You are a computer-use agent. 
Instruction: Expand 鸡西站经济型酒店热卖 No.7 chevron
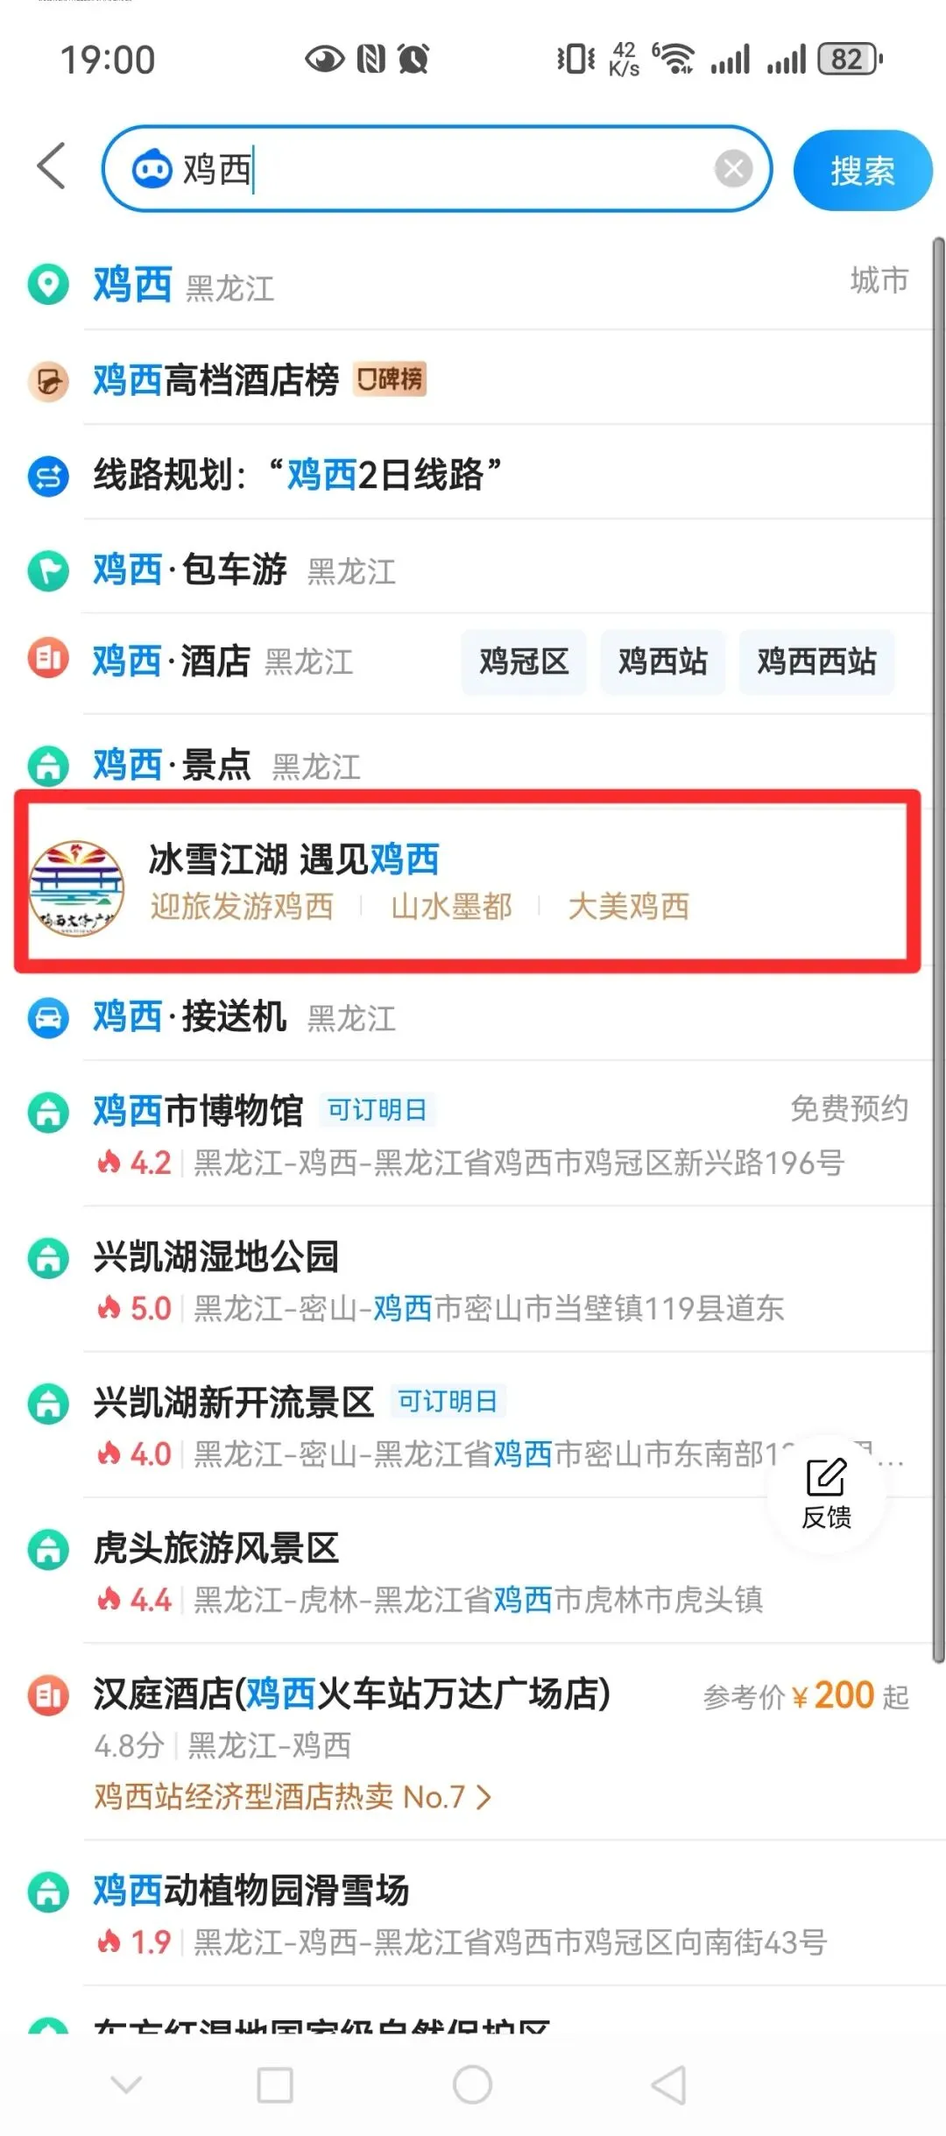pos(484,1798)
